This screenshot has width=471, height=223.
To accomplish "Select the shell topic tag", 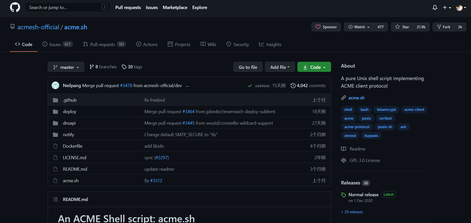I will (348, 110).
